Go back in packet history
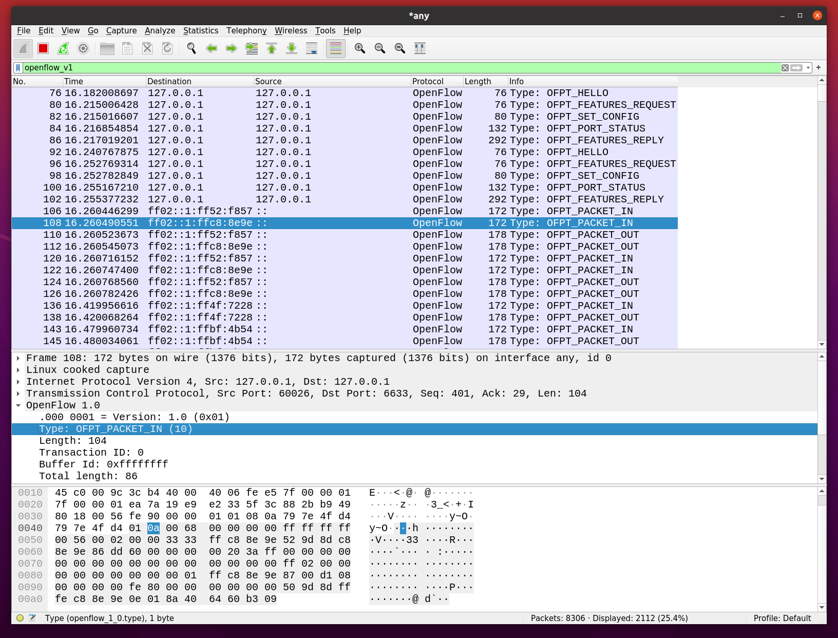This screenshot has width=838, height=638. (212, 48)
